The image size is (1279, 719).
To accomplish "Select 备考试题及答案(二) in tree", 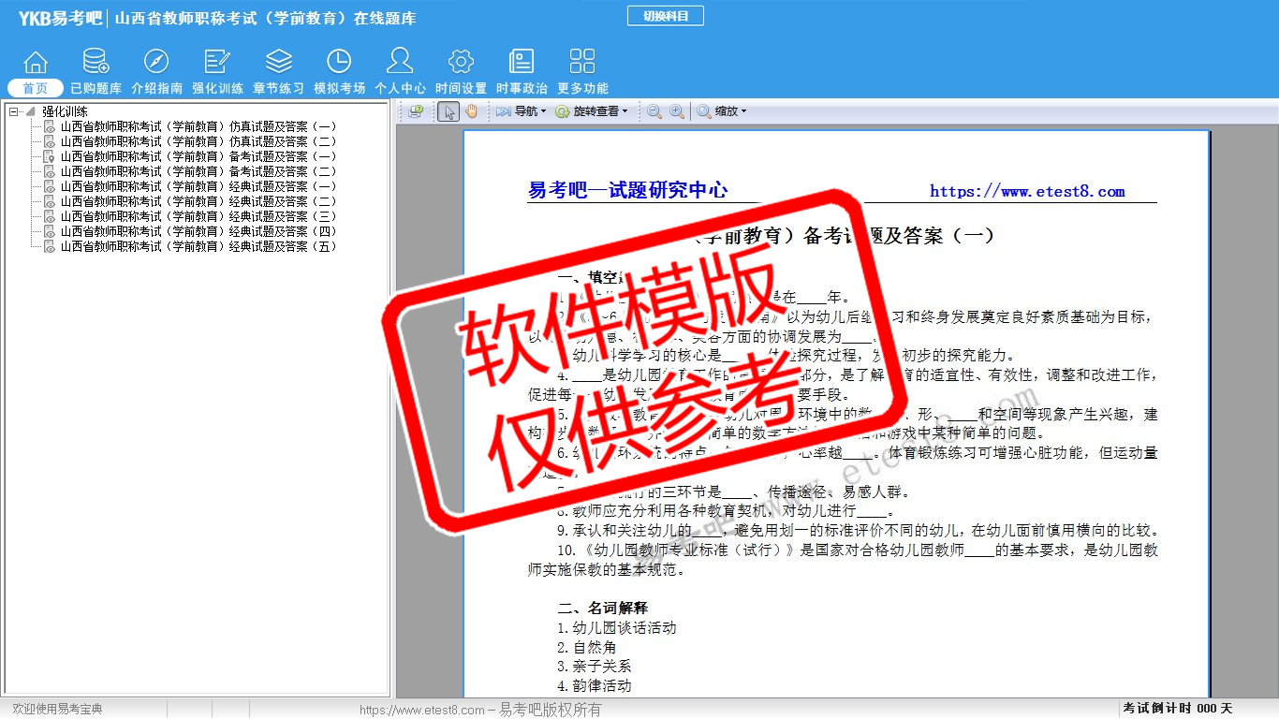I will click(198, 171).
